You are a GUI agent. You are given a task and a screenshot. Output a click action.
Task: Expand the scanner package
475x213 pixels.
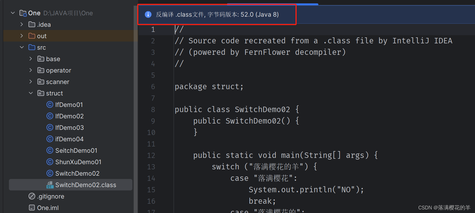[x=31, y=82]
